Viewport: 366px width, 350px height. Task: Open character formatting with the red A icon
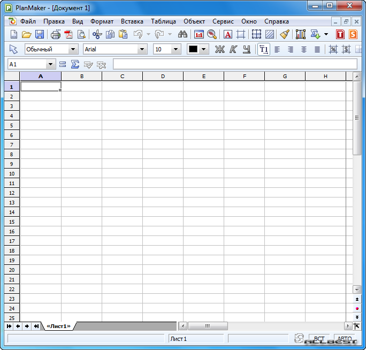(x=228, y=35)
